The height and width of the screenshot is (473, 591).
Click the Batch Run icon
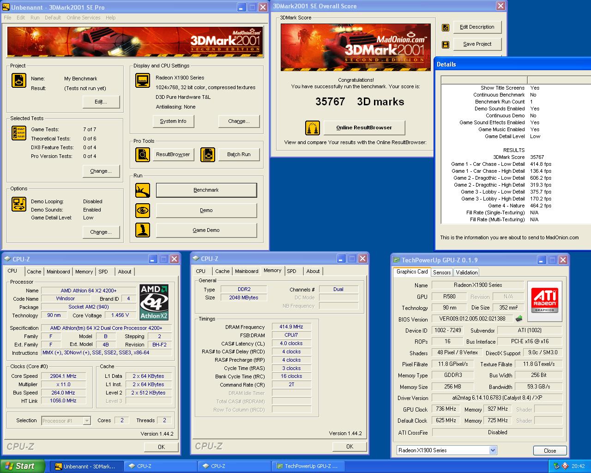click(208, 155)
